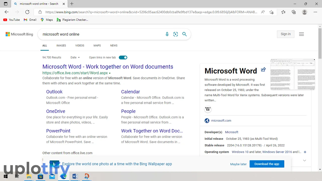Open the 'Windows Server 2016' link

point(277,152)
